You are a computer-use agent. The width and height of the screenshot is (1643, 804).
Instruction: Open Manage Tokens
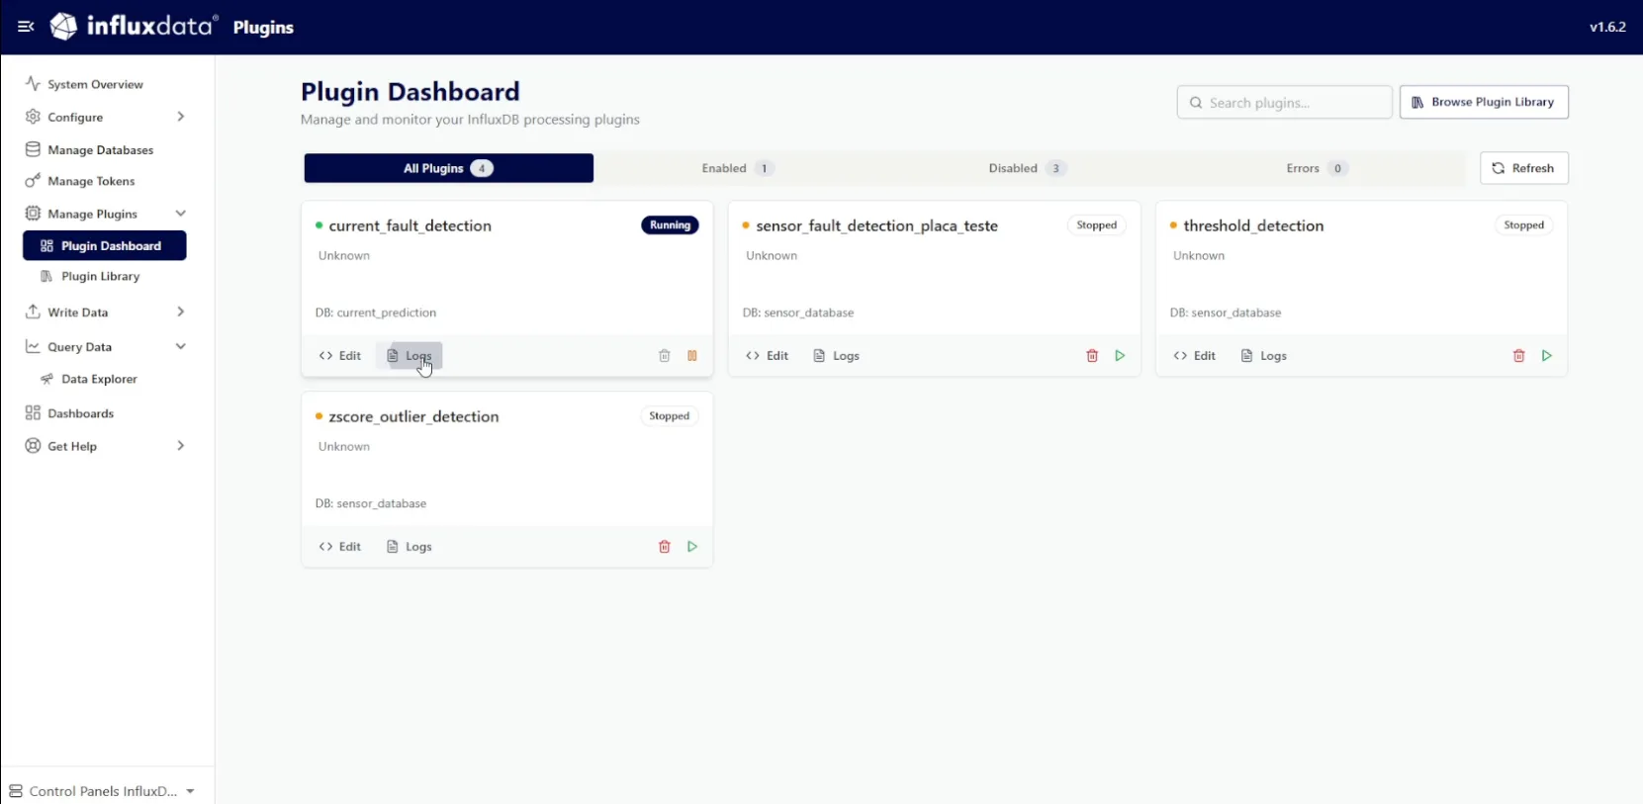click(x=91, y=181)
